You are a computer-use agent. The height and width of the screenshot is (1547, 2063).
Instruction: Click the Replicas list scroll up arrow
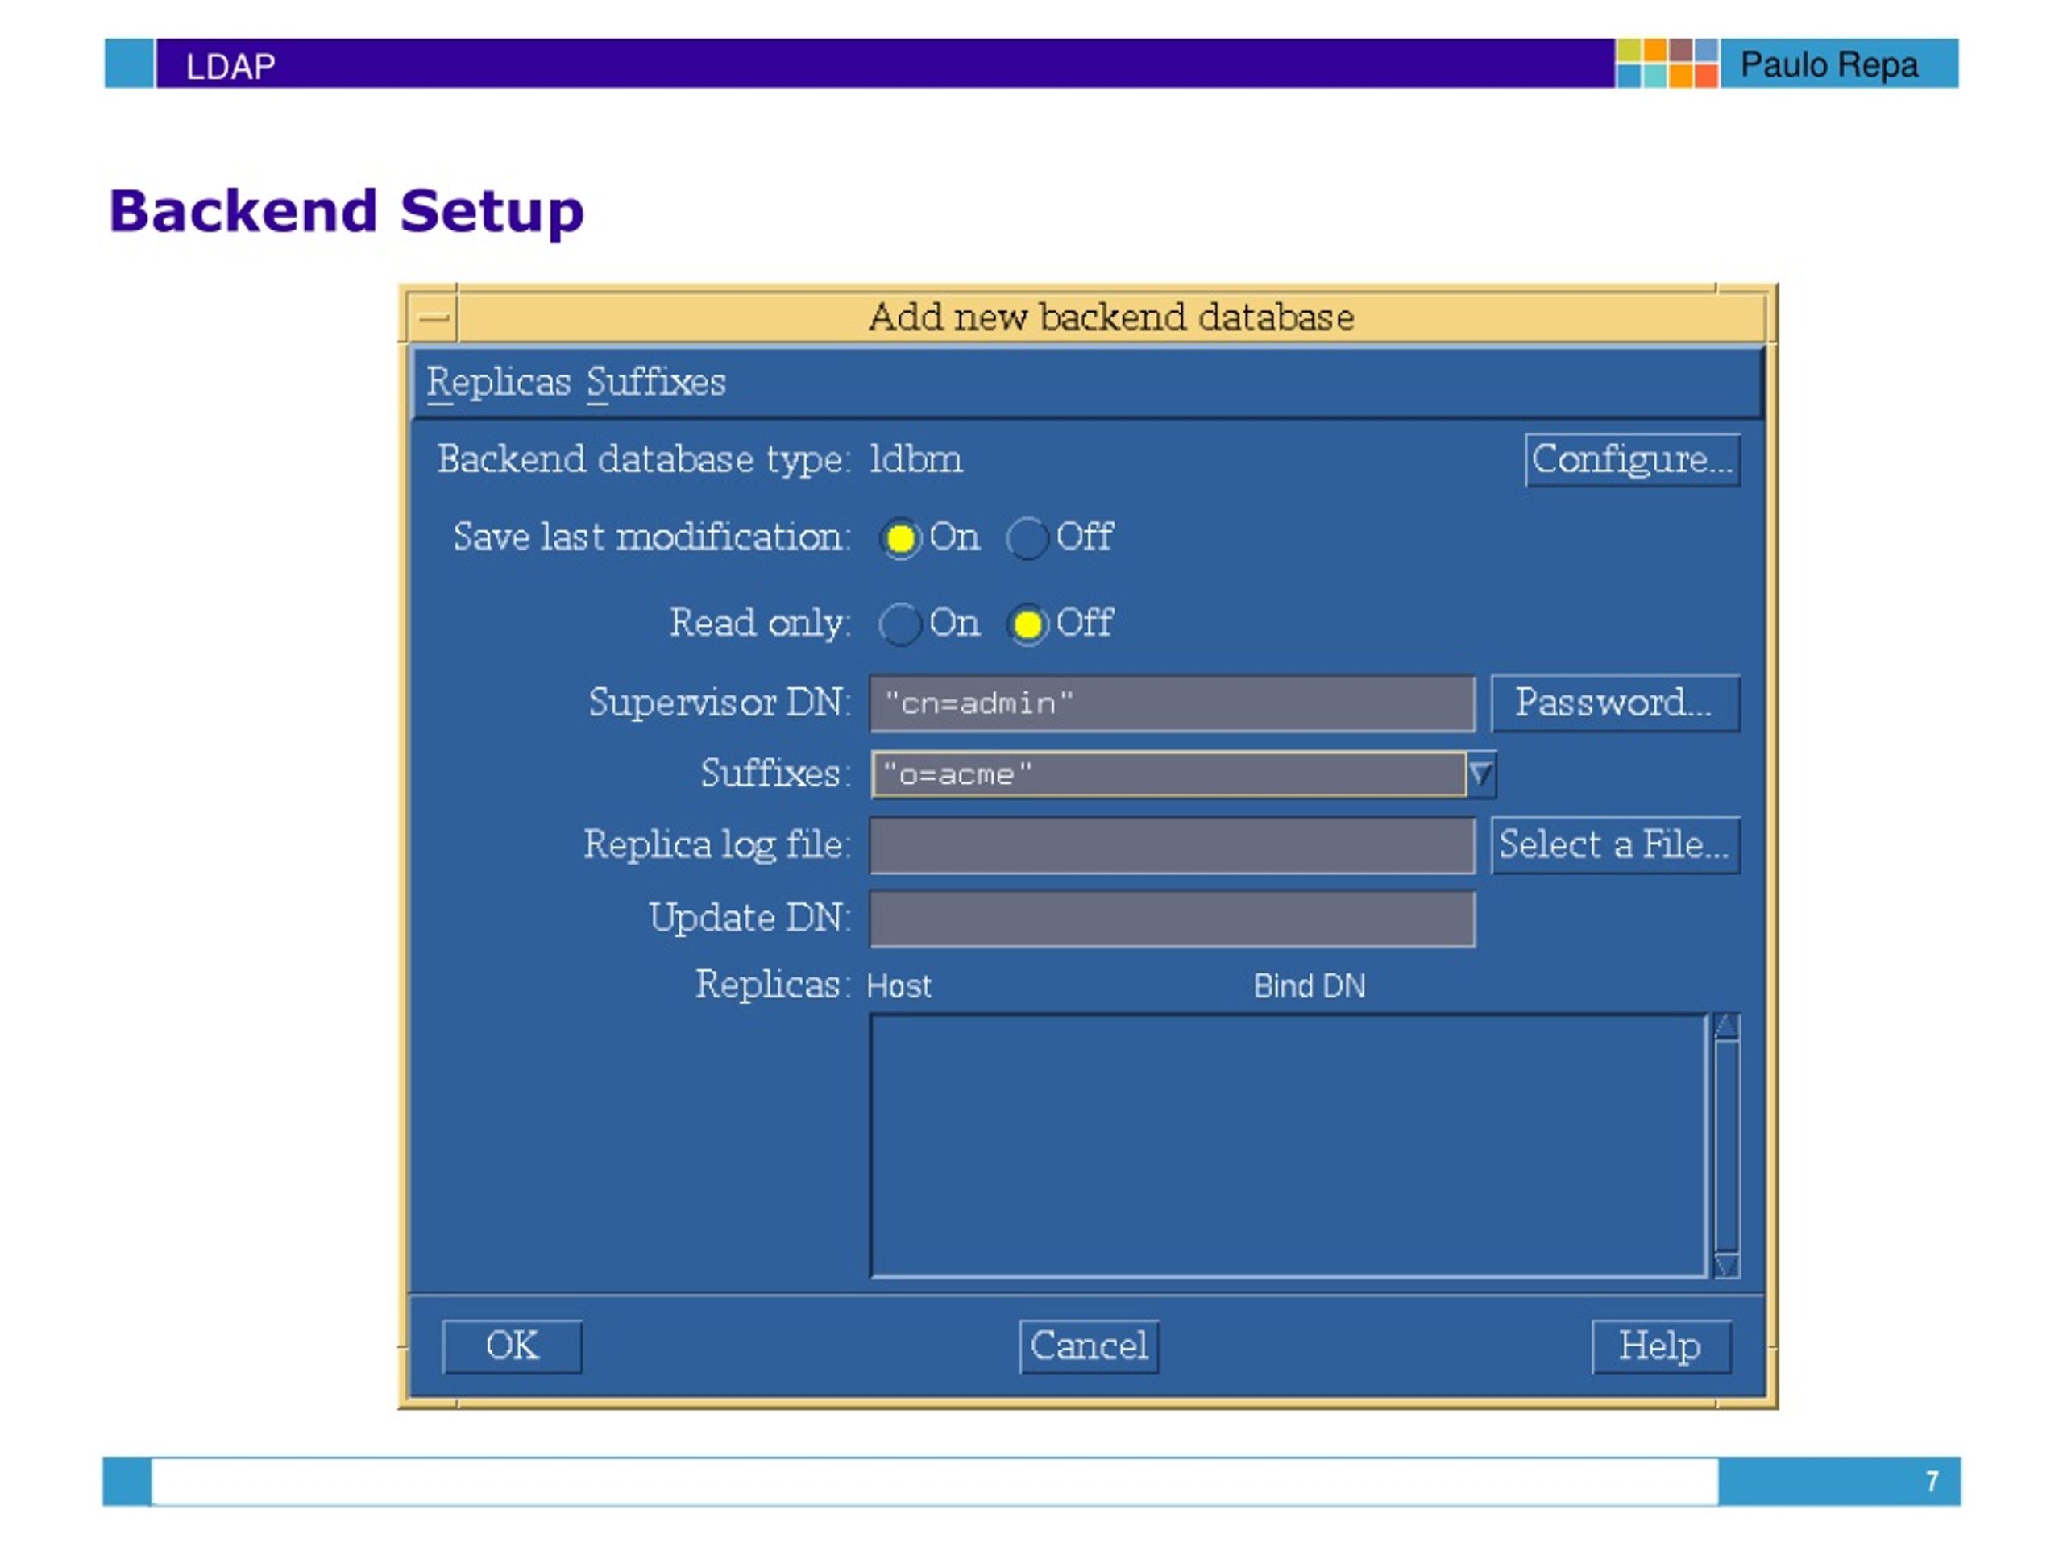[1726, 1026]
